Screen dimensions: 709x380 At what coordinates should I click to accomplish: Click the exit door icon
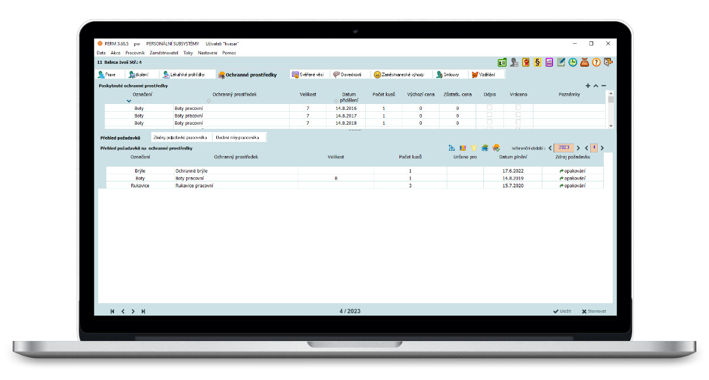pos(608,62)
